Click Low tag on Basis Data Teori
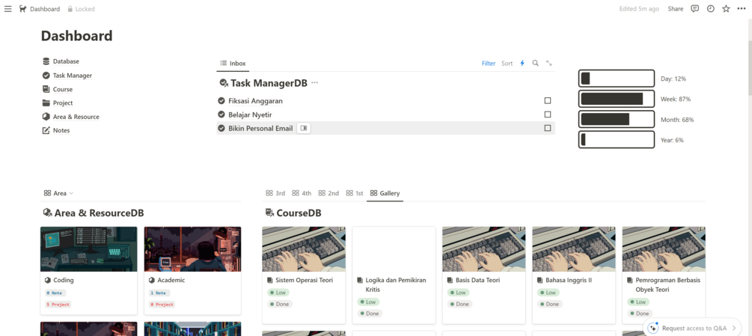Screen dimensions: 752x336 point(458,293)
